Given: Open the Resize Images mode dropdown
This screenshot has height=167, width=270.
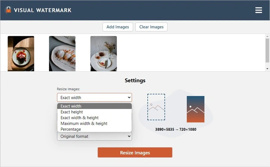Looking at the screenshot, I should [x=94, y=97].
